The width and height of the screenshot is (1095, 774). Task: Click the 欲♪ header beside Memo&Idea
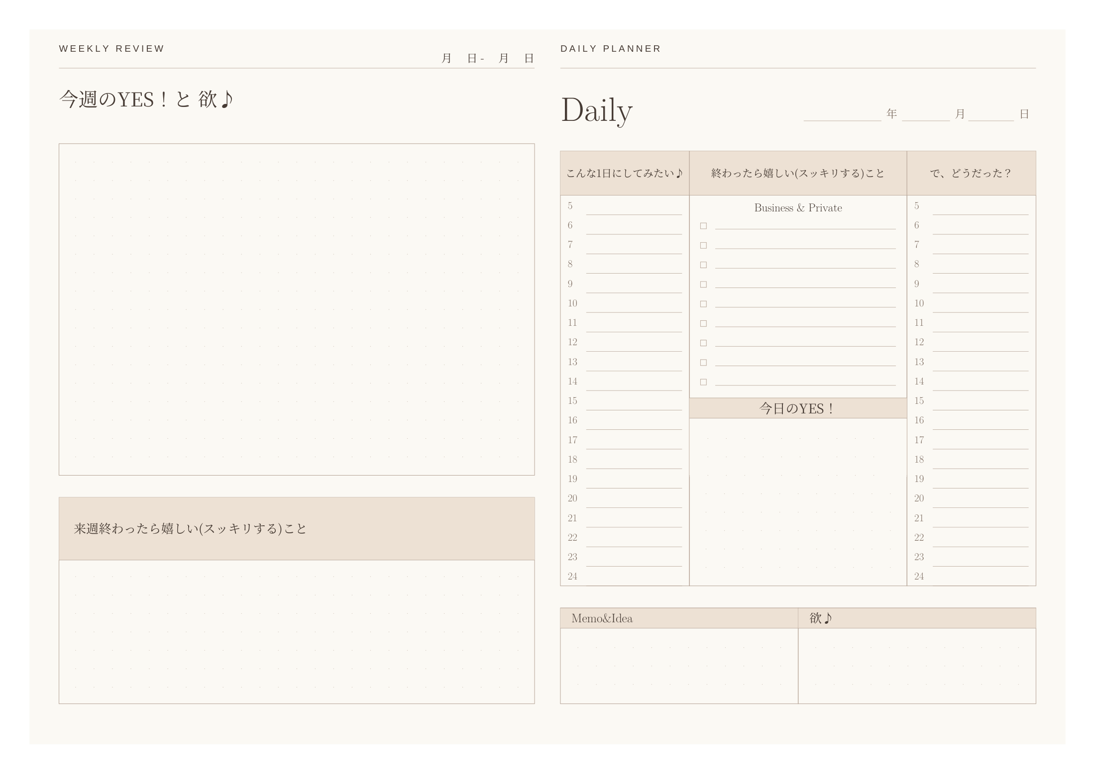click(x=917, y=618)
